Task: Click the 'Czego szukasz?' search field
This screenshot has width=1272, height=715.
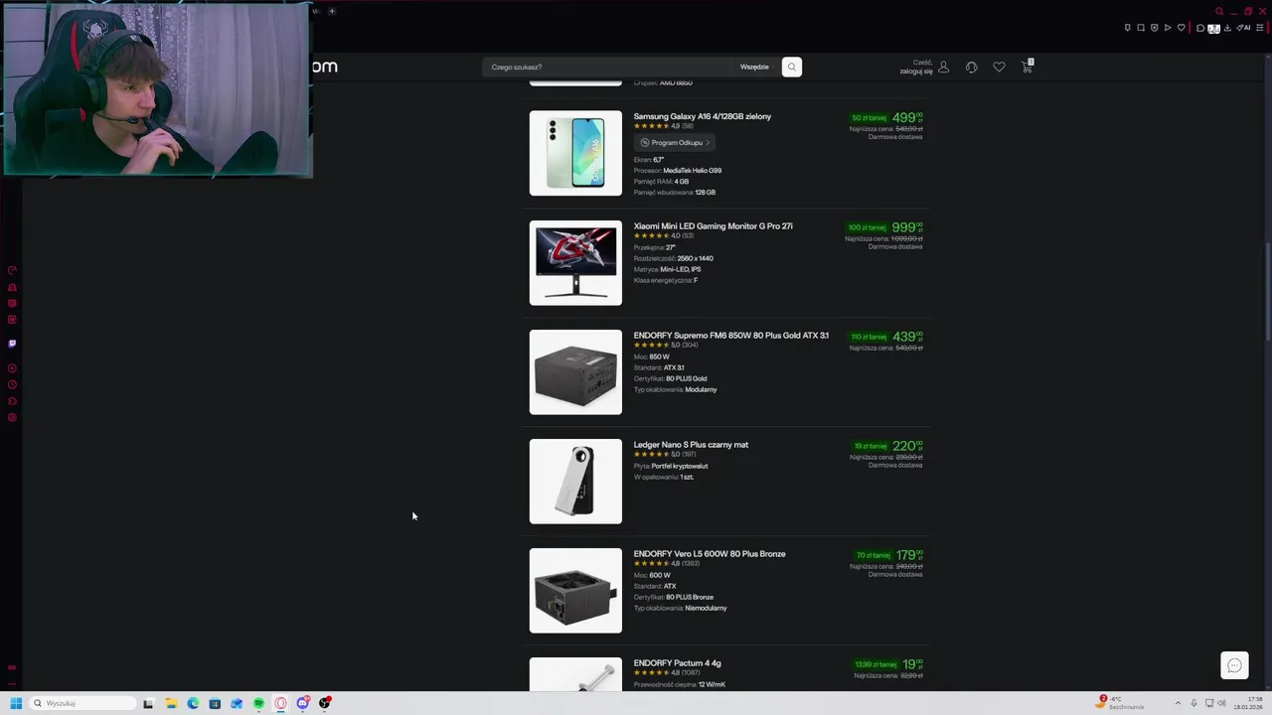Action: point(608,67)
